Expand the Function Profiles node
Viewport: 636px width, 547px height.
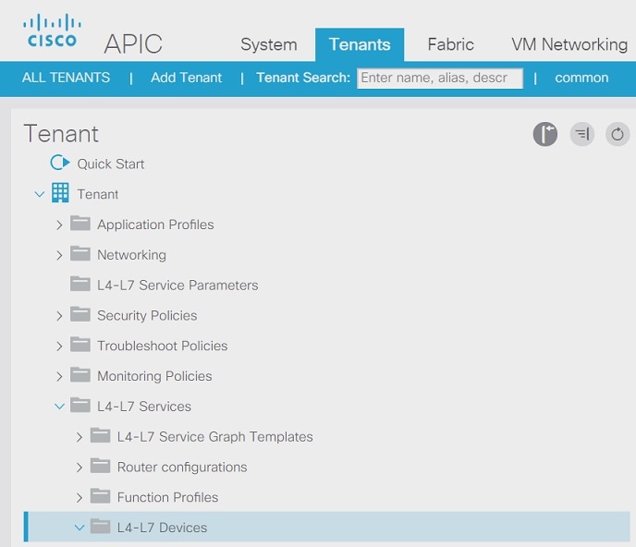coord(79,497)
